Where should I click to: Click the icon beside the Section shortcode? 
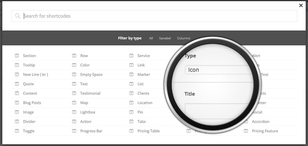[17, 56]
